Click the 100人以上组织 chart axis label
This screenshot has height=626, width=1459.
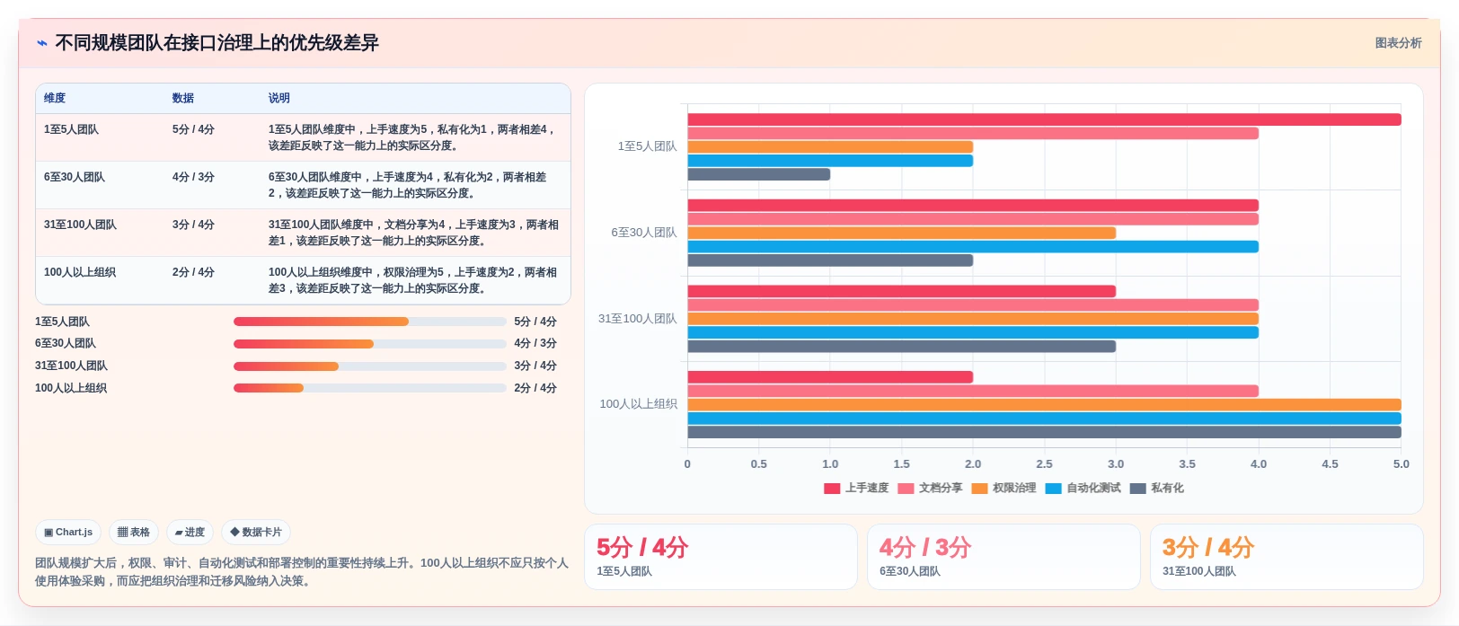tap(638, 404)
